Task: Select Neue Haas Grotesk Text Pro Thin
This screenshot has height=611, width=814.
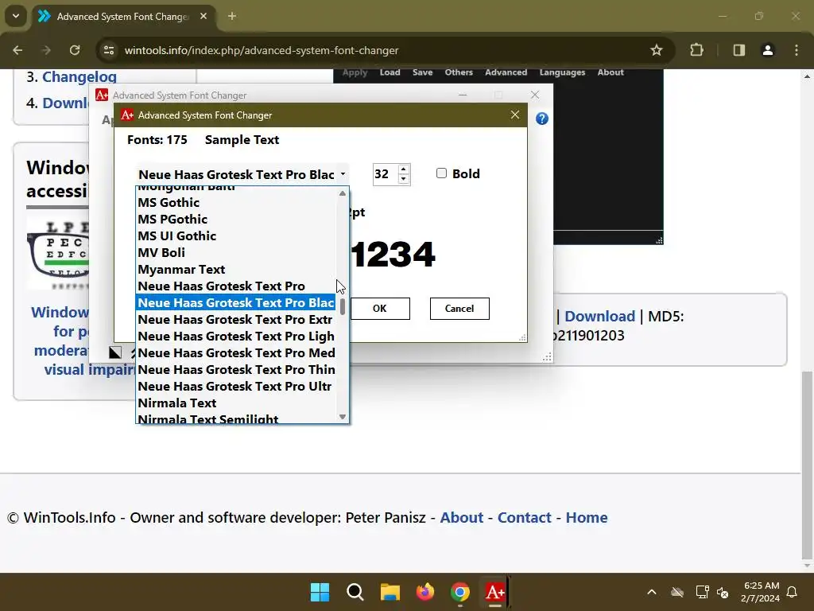Action: [236, 369]
